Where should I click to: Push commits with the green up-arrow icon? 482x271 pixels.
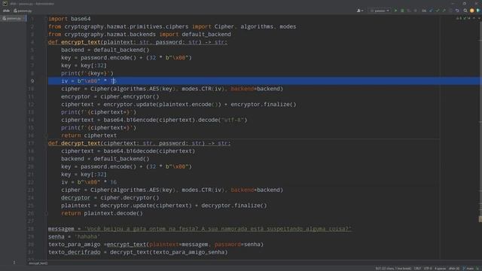tap(444, 11)
